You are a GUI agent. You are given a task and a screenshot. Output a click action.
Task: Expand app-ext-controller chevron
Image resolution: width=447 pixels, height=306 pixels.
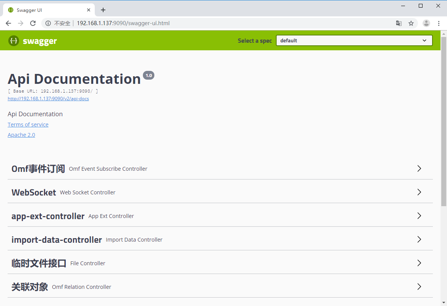419,216
